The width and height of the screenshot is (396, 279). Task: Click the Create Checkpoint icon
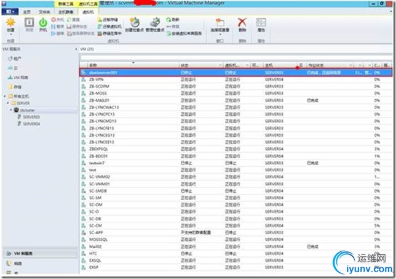click(x=135, y=23)
